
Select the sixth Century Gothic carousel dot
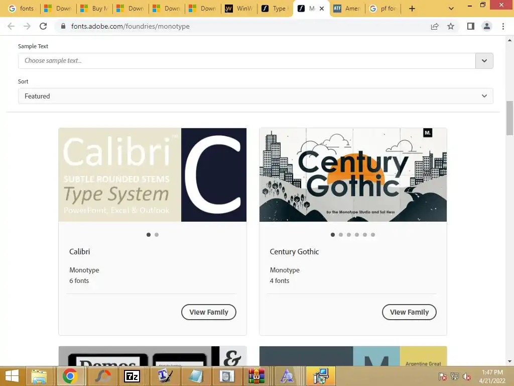(x=373, y=235)
